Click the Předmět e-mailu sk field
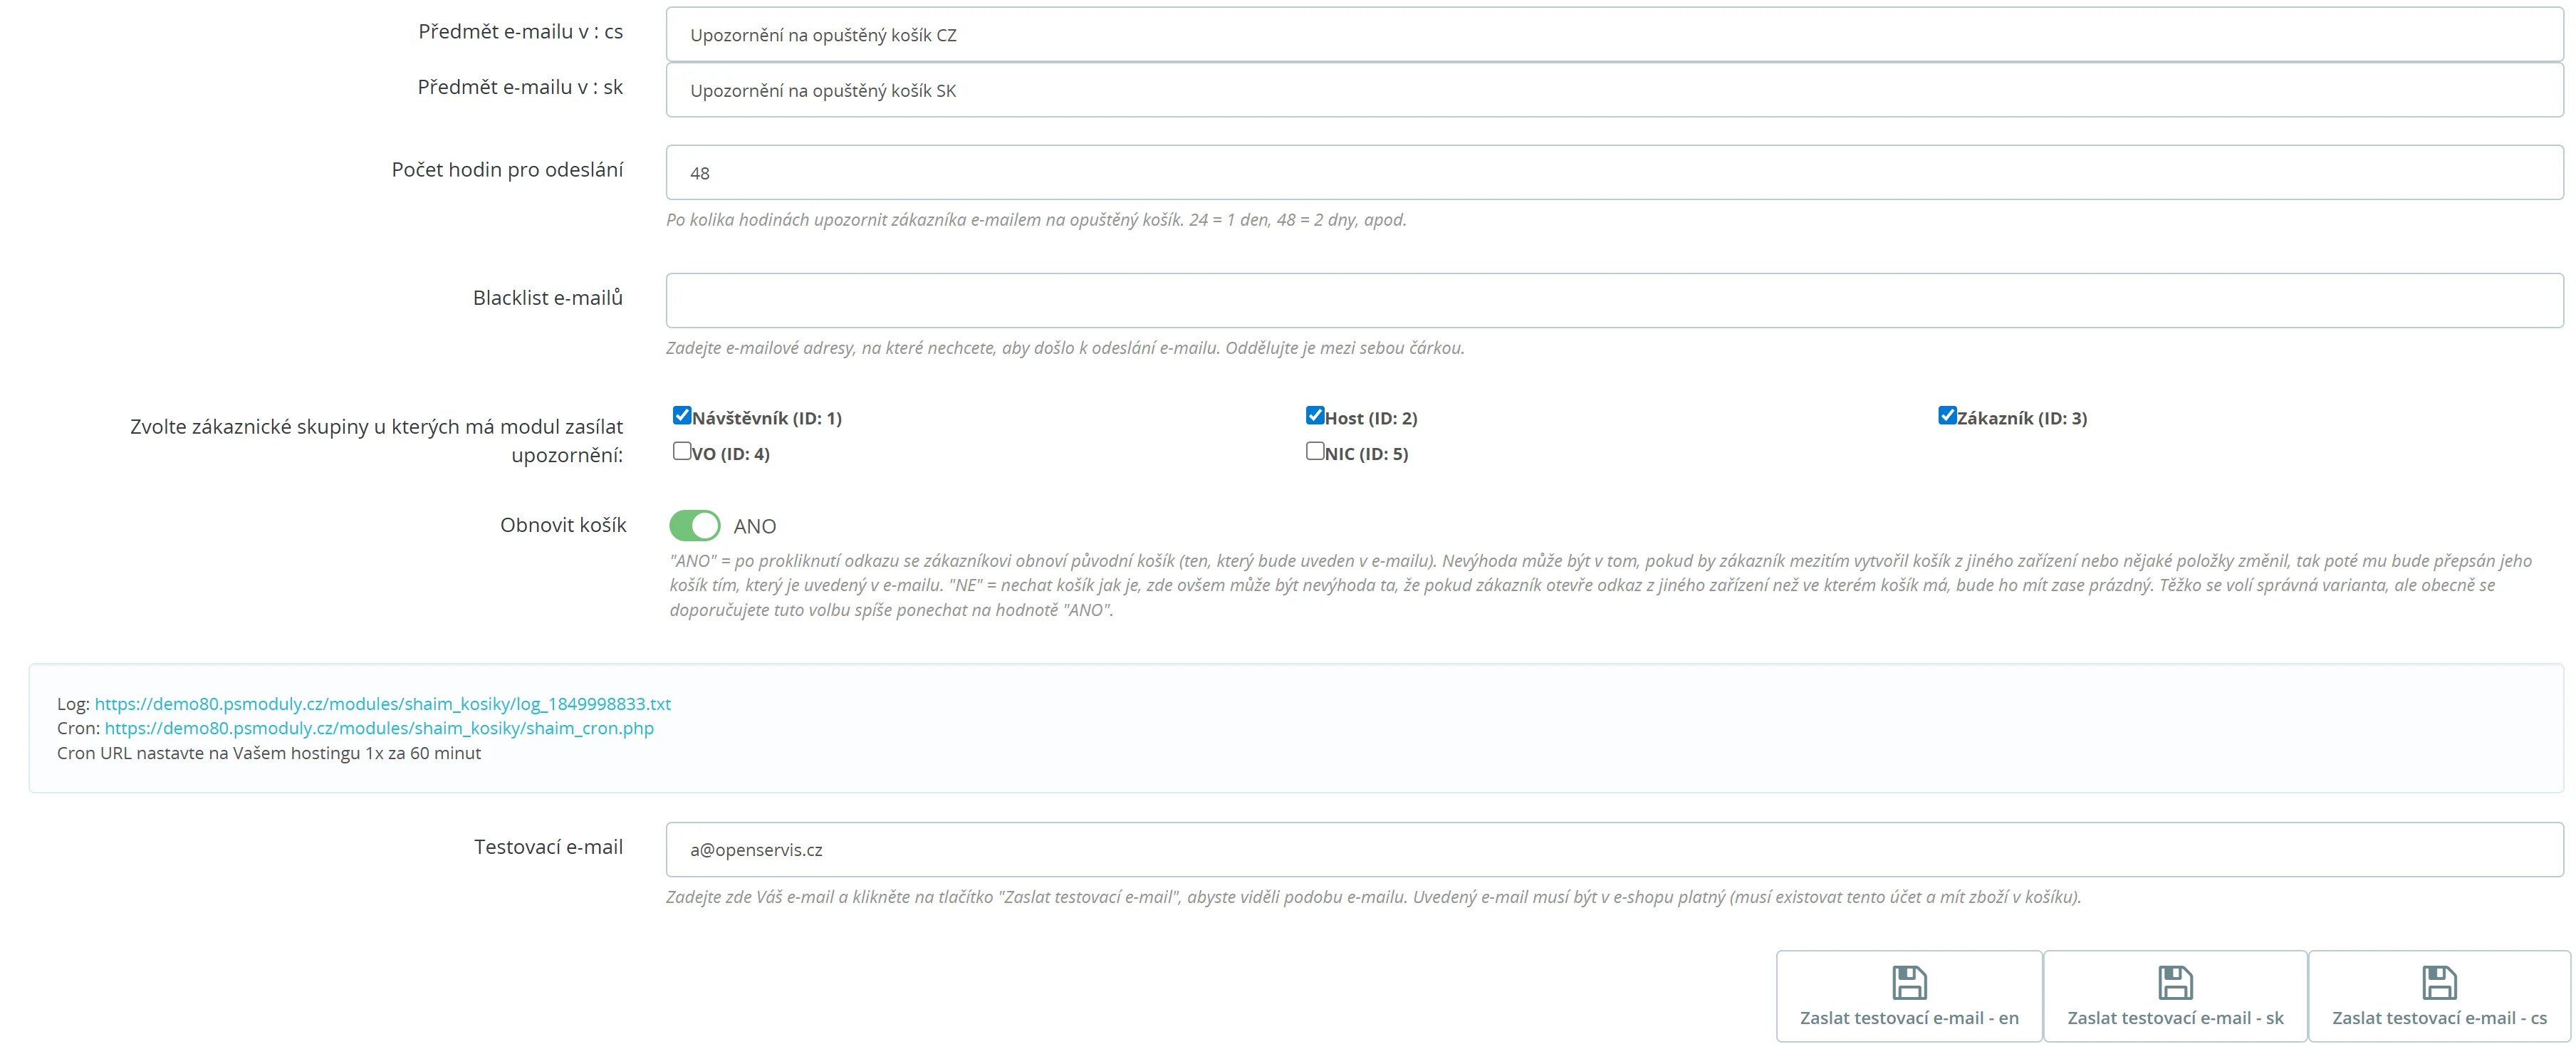This screenshot has width=2576, height=1054. point(1614,90)
